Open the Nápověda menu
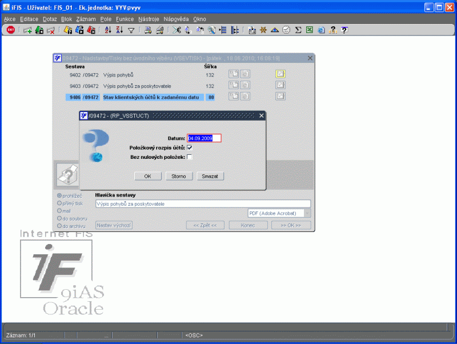The width and height of the screenshot is (457, 344). (176, 19)
